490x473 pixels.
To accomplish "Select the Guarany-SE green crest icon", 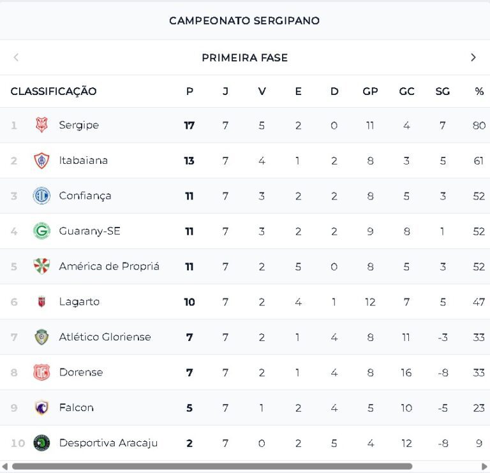I will tap(41, 231).
